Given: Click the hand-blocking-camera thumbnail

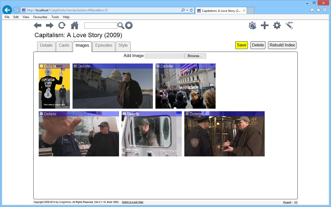Looking at the screenshot, I should click(x=79, y=134).
